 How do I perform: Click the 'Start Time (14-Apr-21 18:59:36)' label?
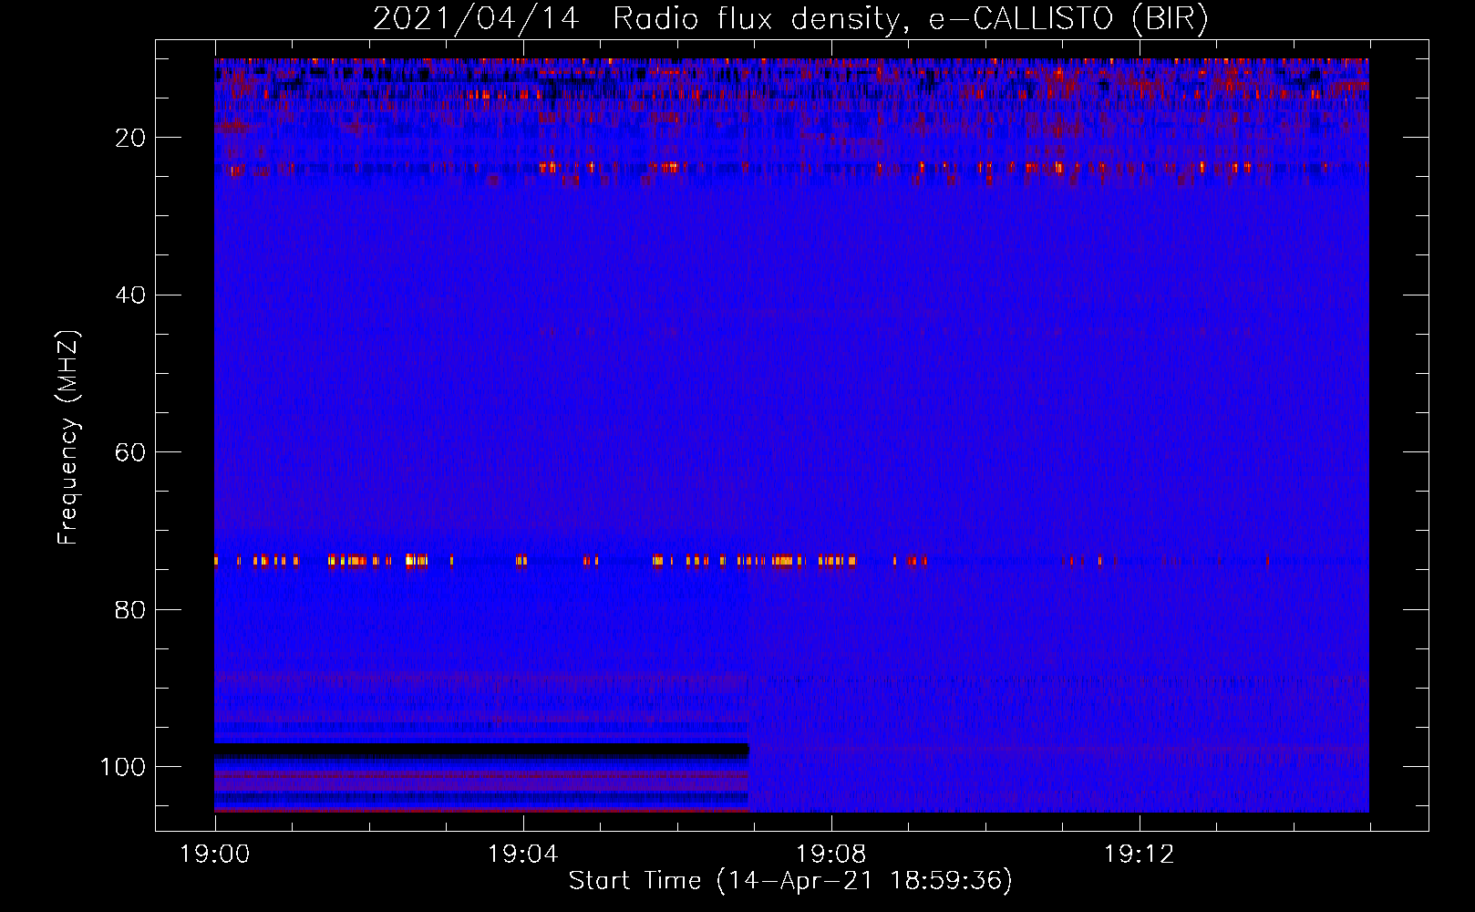tap(790, 881)
